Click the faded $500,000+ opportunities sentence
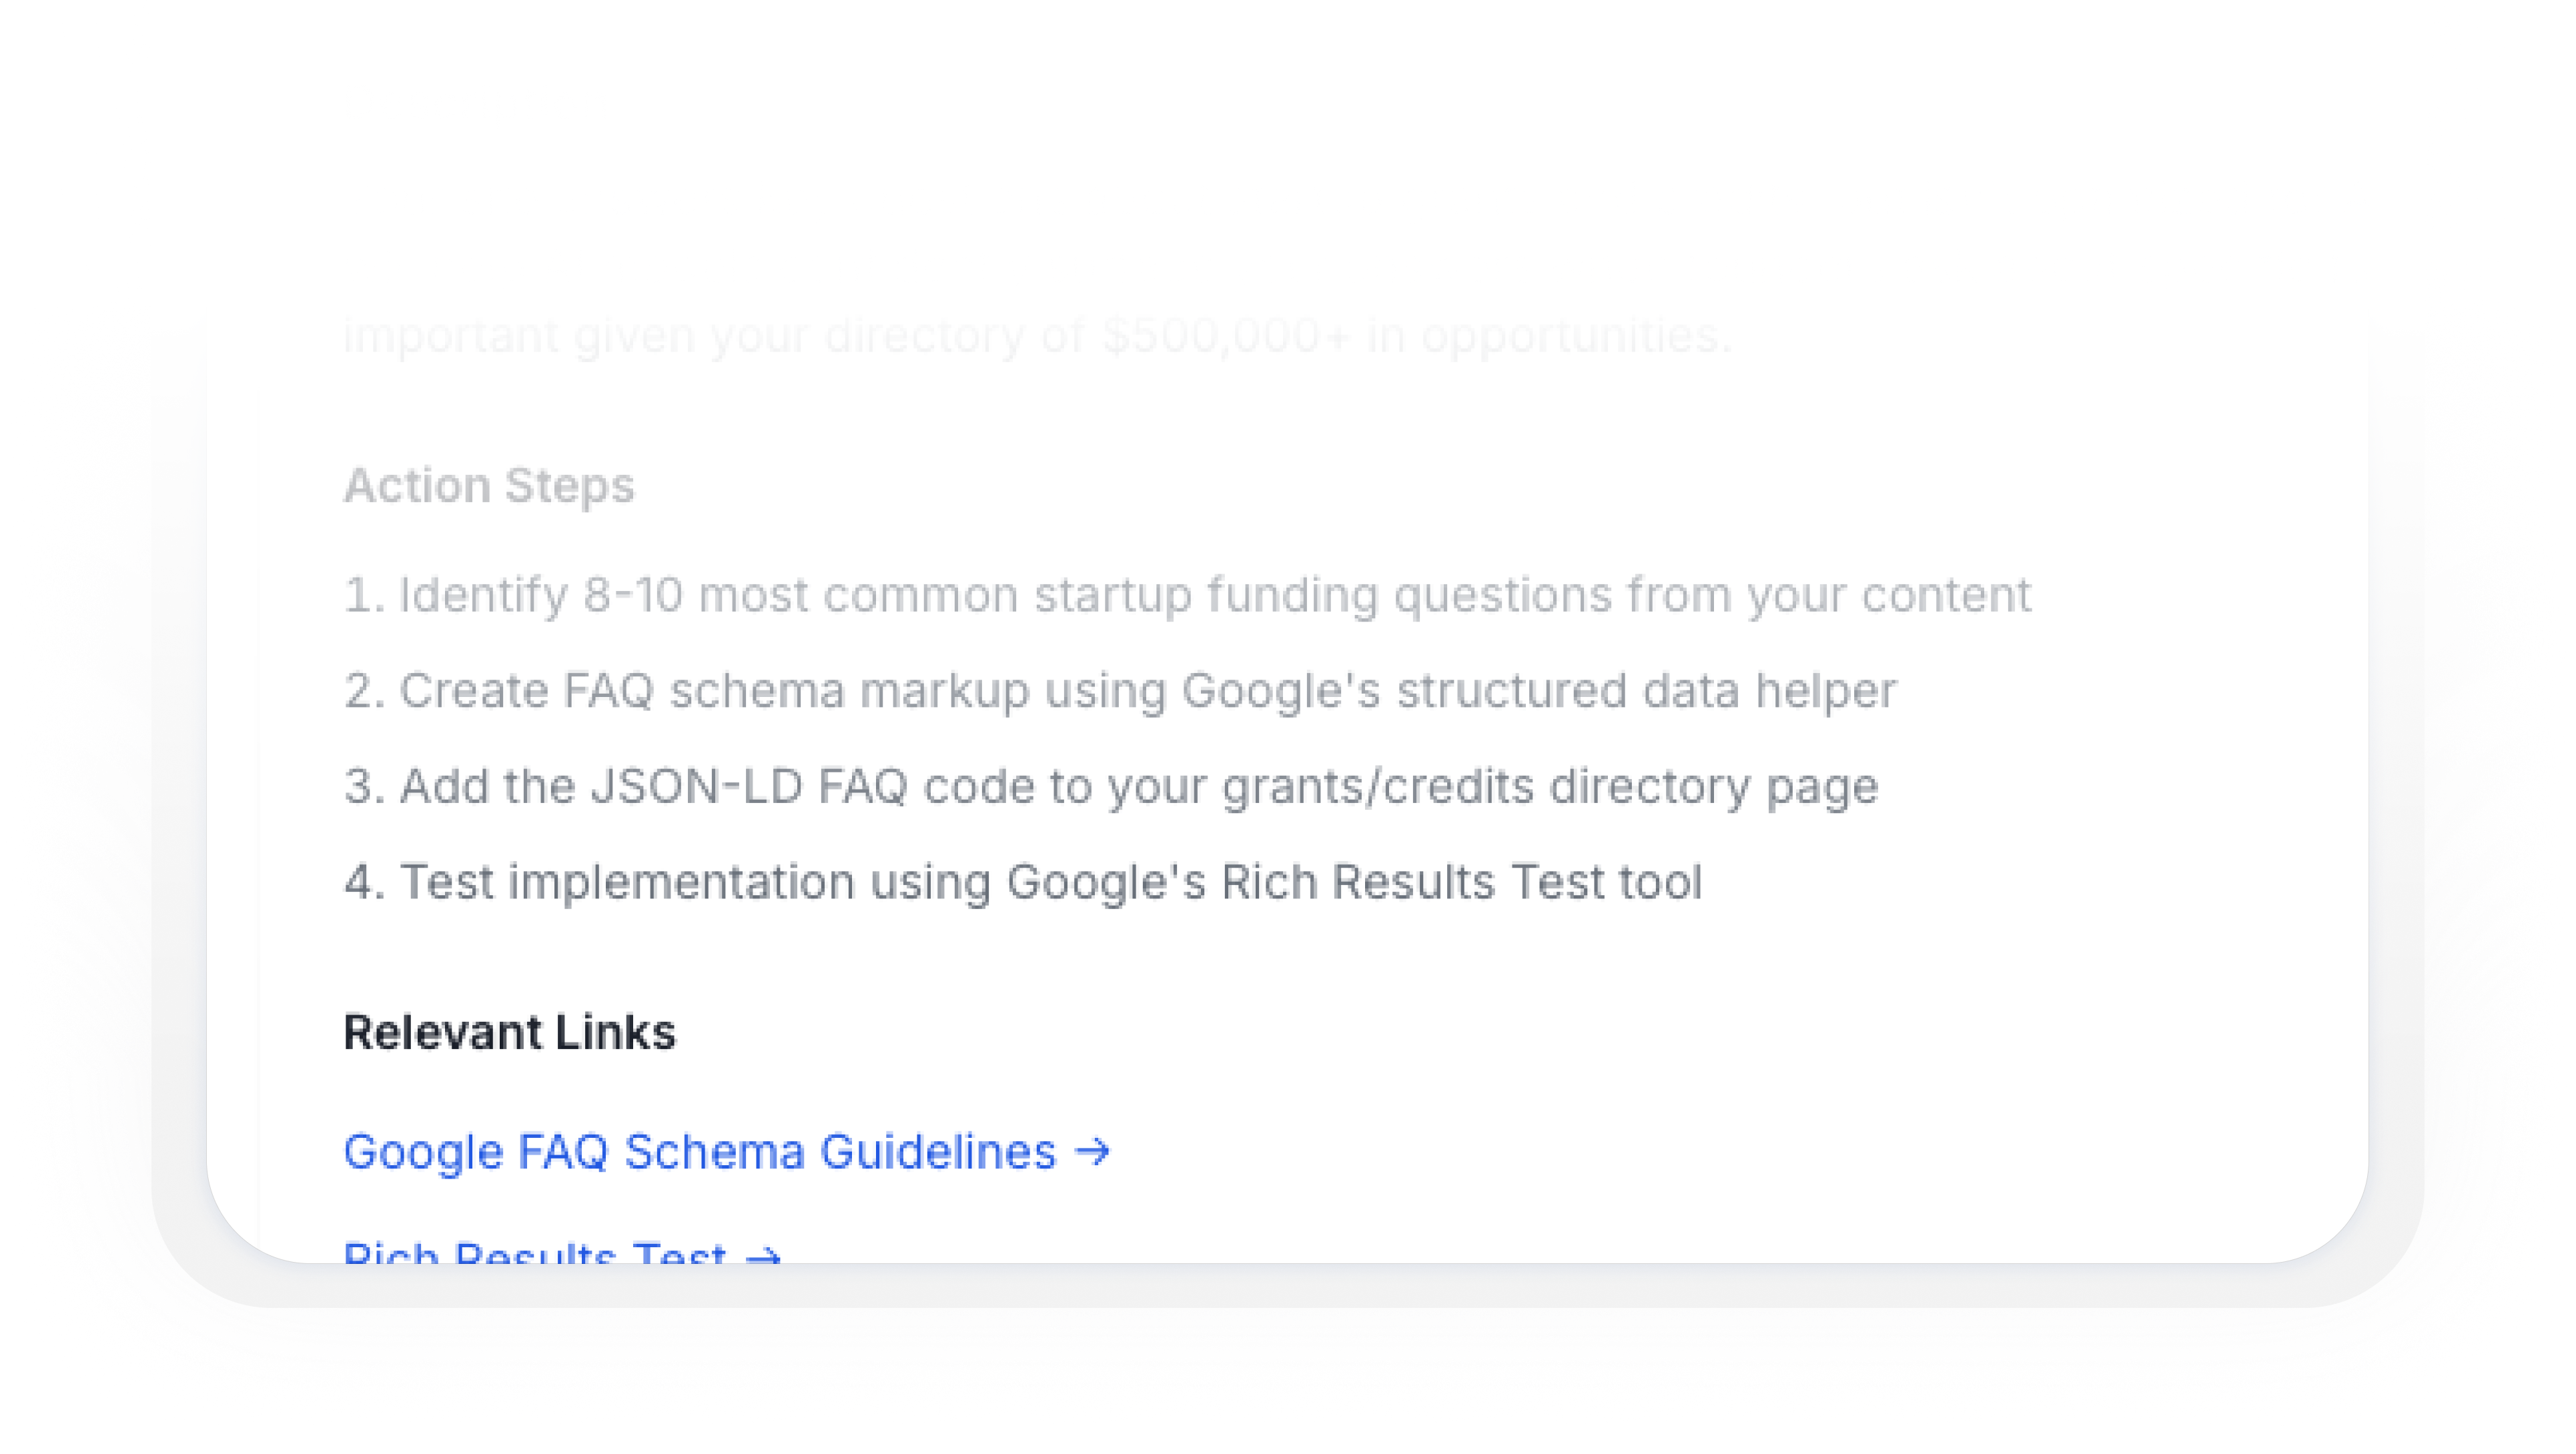 1036,336
